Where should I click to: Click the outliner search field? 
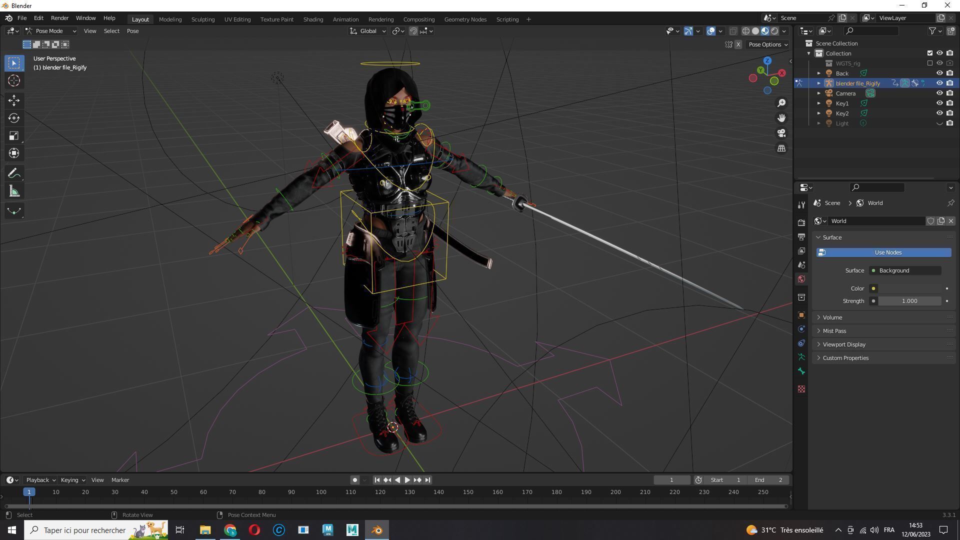pyautogui.click(x=870, y=31)
